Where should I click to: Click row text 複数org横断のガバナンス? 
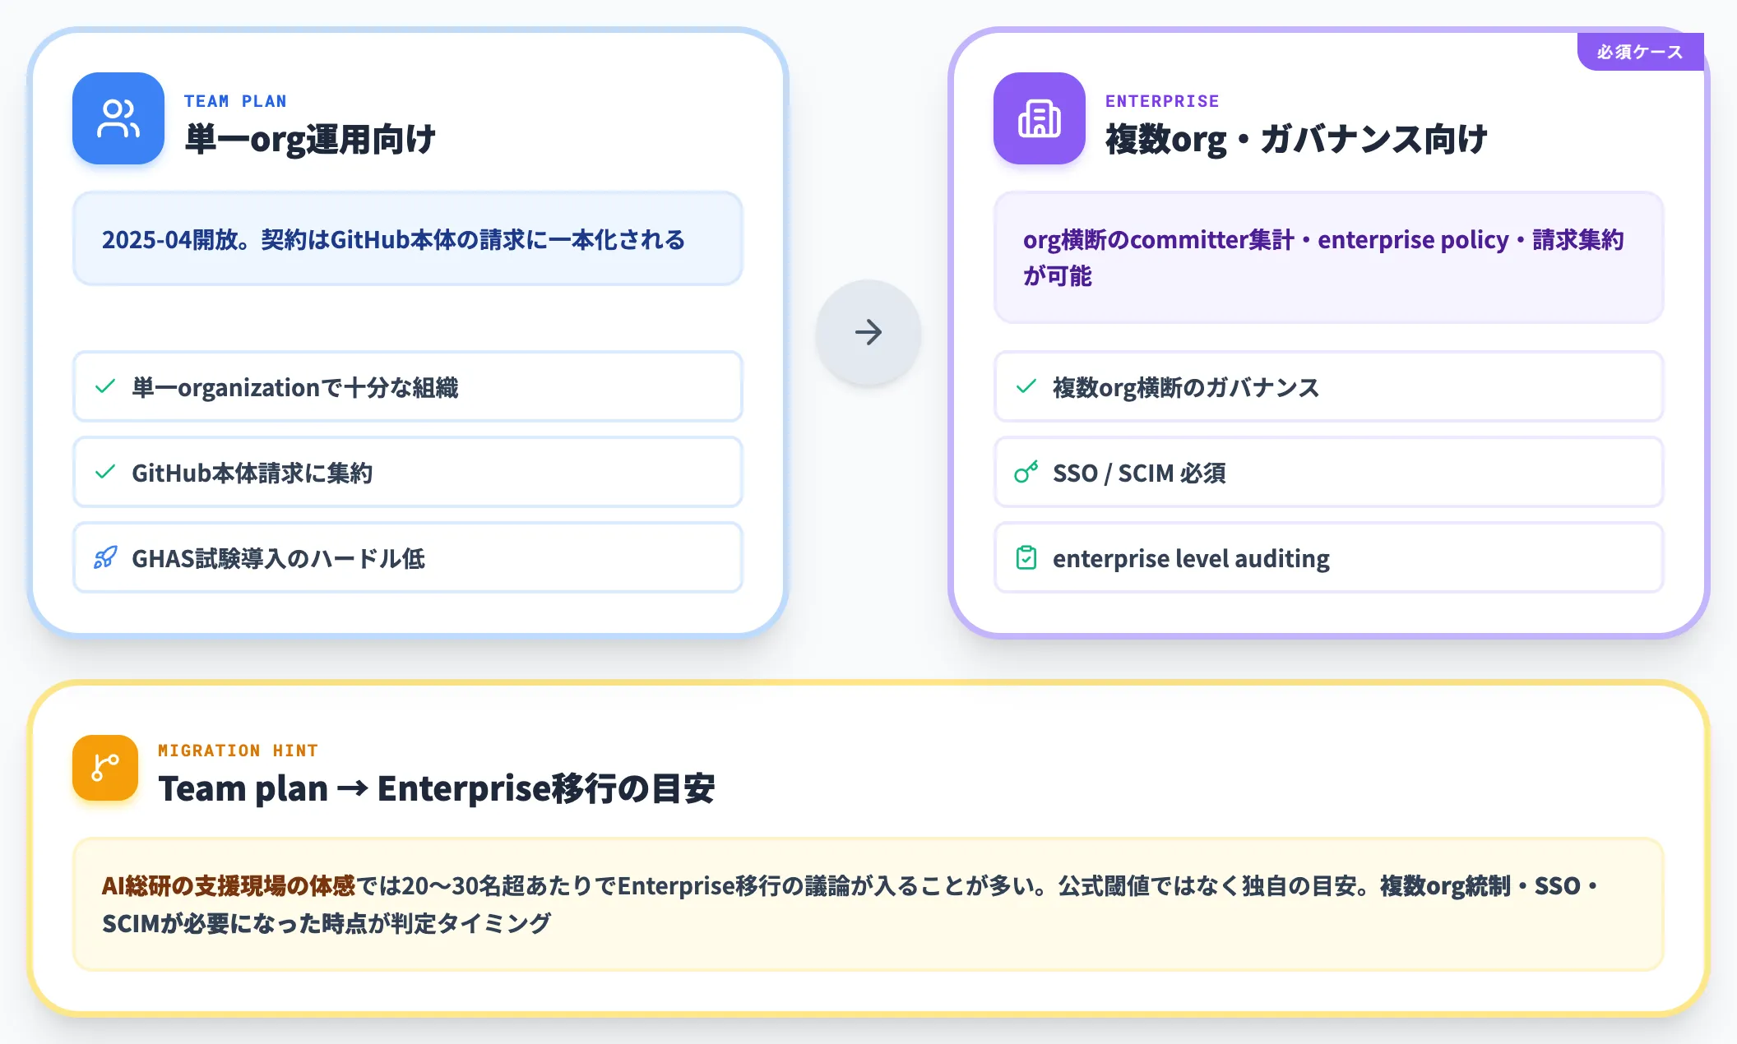tap(1186, 387)
